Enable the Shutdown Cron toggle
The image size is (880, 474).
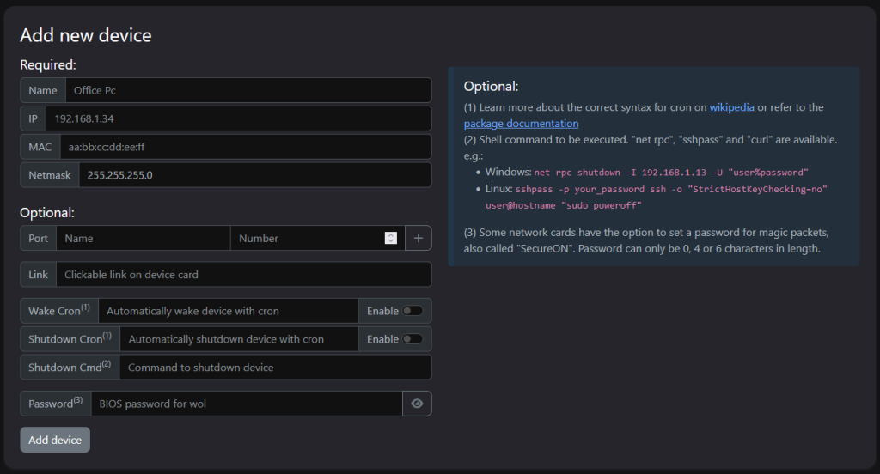point(412,339)
